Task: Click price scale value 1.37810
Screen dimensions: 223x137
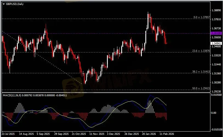Action: coord(216,19)
